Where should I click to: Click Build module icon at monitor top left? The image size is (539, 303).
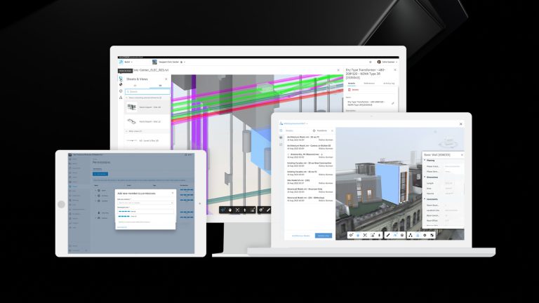tap(121, 62)
